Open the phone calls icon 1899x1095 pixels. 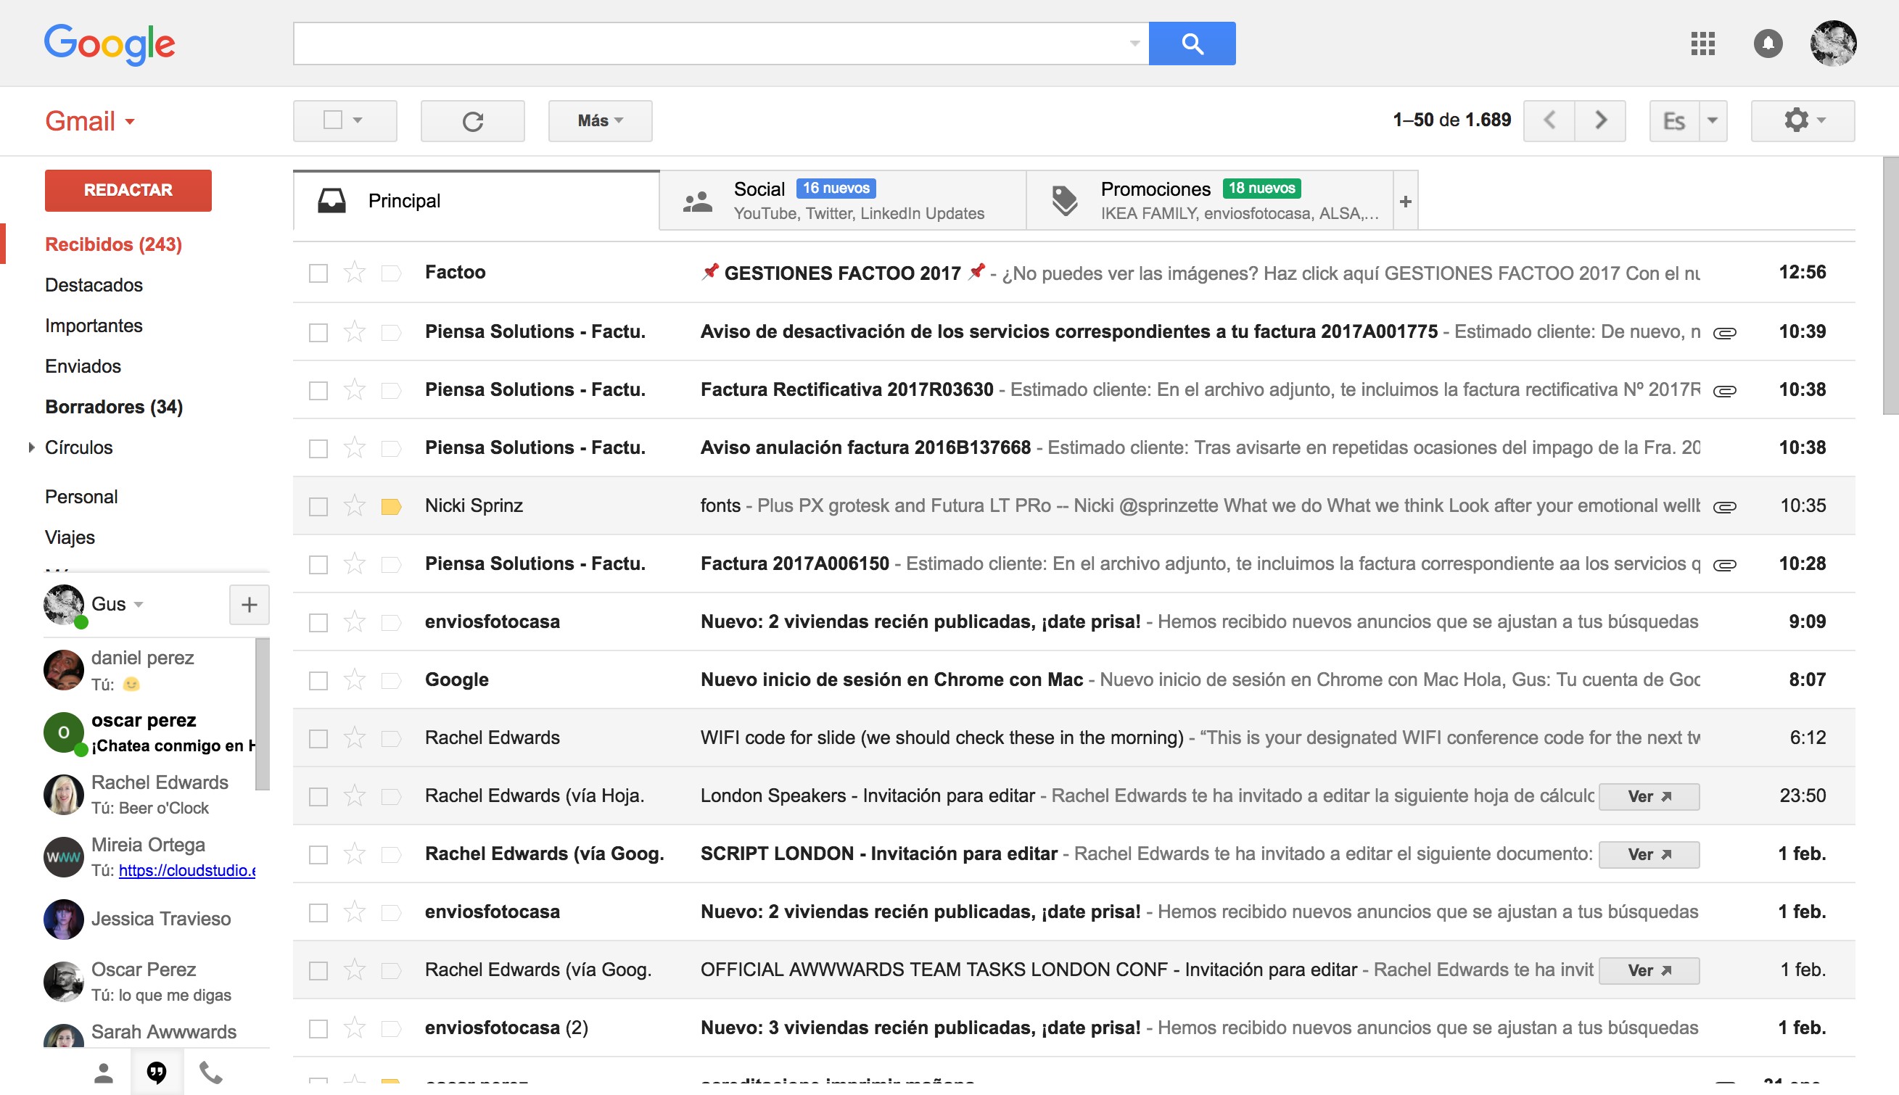tap(210, 1072)
